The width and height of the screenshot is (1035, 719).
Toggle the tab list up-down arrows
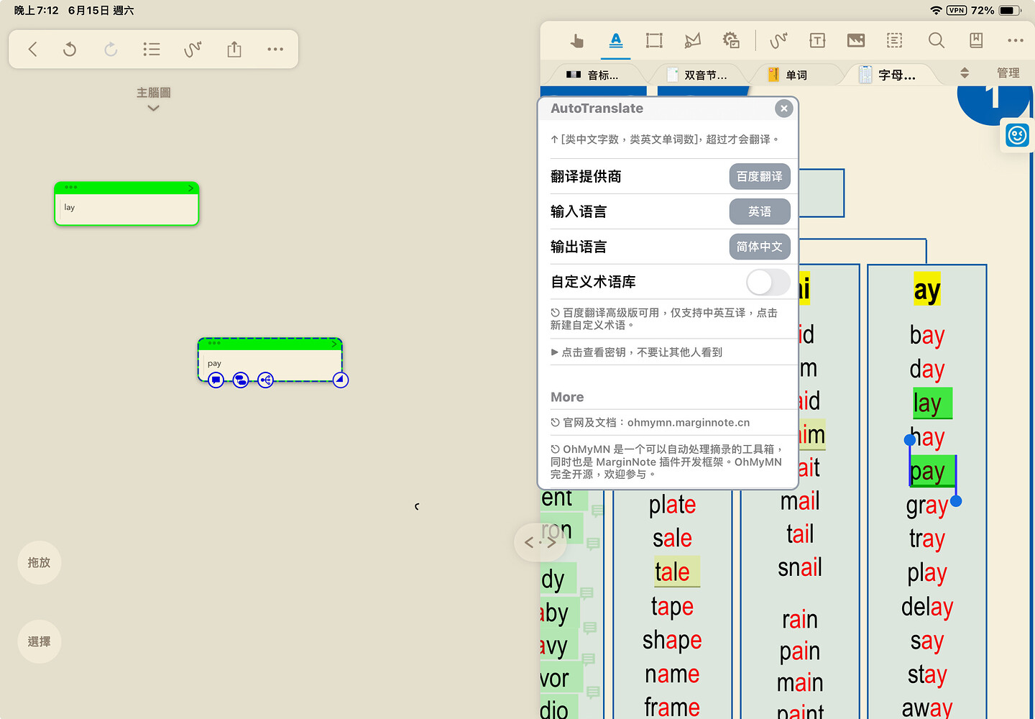point(965,73)
